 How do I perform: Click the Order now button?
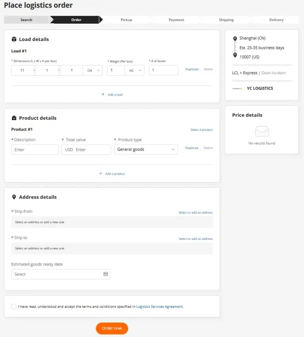(112, 328)
